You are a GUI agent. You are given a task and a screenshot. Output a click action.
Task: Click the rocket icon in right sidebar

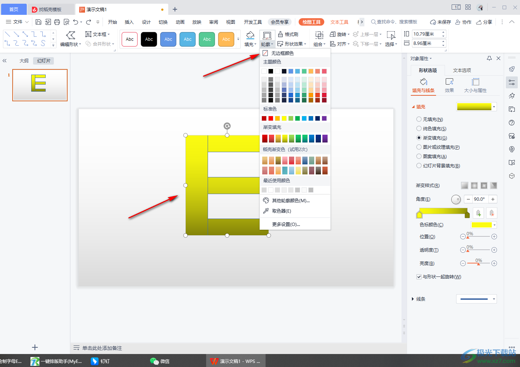[x=512, y=69]
